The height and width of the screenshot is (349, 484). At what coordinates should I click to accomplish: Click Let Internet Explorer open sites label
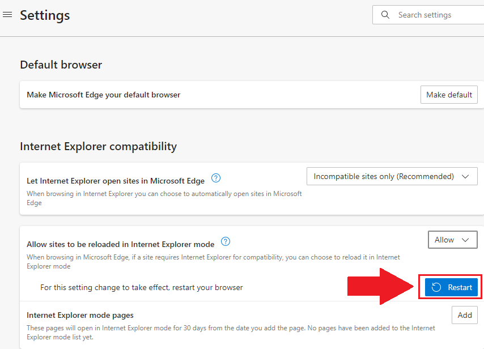116,181
